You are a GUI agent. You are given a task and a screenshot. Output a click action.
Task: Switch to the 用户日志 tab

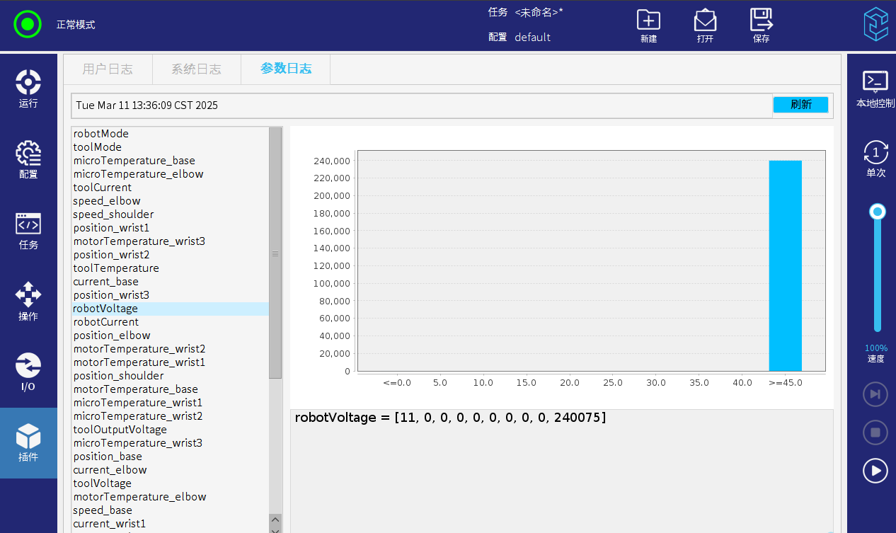[108, 69]
